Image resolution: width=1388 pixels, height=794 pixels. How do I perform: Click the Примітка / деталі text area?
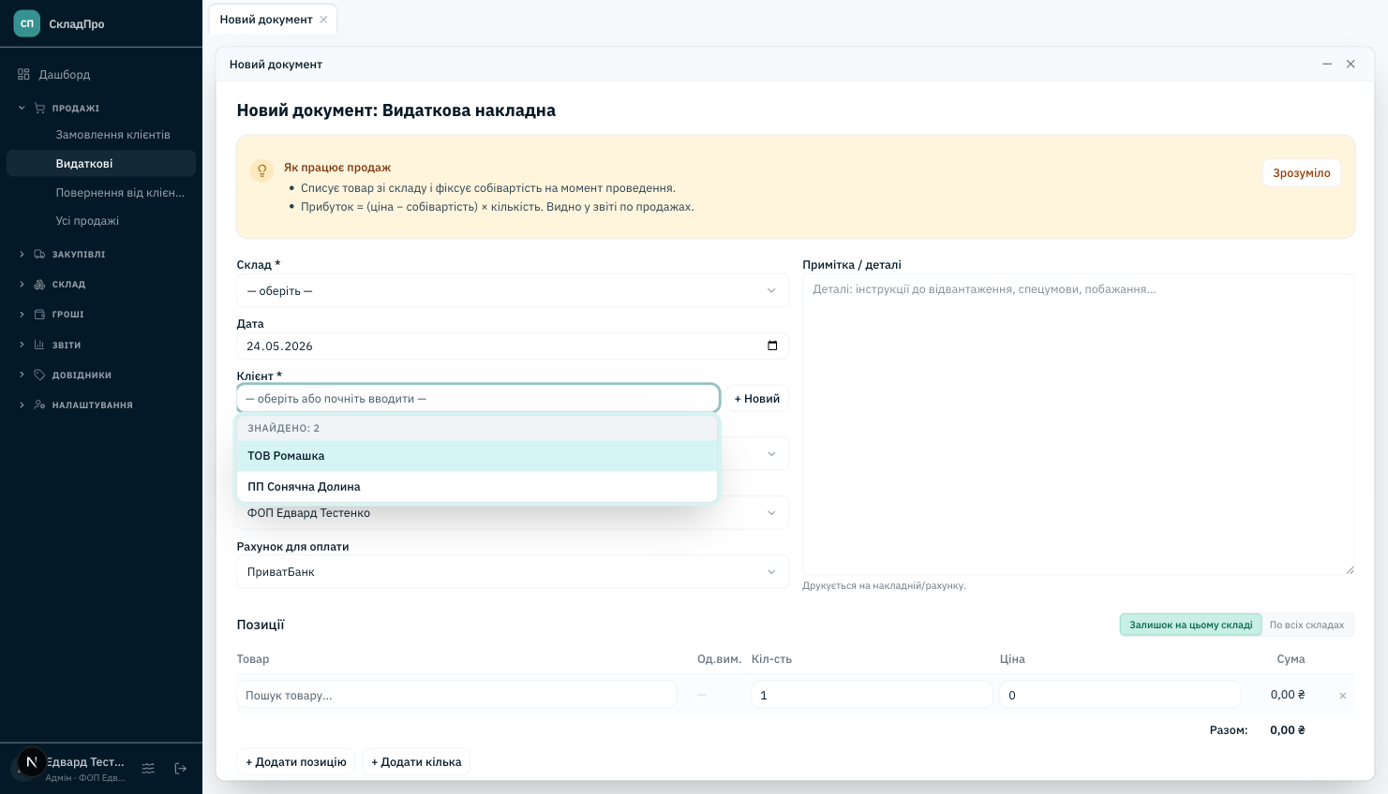coord(1078,424)
